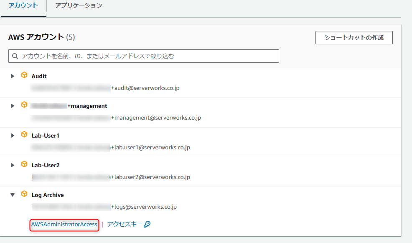Click the Log Archive account cube icon
Screen dimensions: 412x243
click(24, 194)
